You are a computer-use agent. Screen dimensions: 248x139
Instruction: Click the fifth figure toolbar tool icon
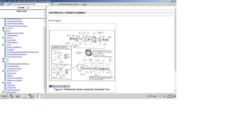65,86
